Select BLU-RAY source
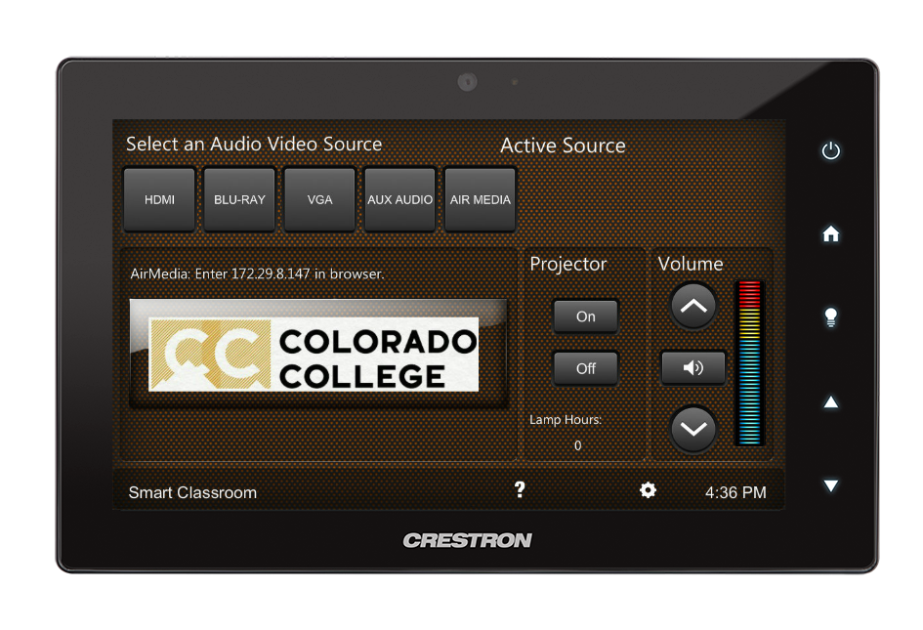 pos(239,199)
